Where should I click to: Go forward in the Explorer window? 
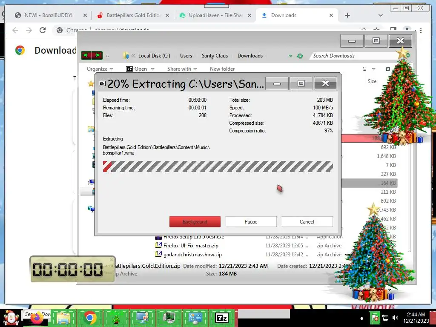point(98,55)
